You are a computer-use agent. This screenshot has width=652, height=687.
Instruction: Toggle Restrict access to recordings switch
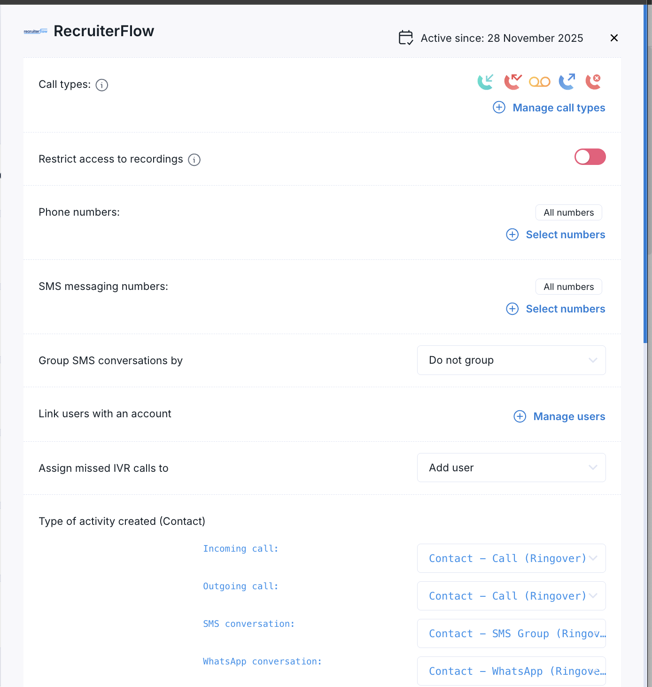(x=590, y=157)
